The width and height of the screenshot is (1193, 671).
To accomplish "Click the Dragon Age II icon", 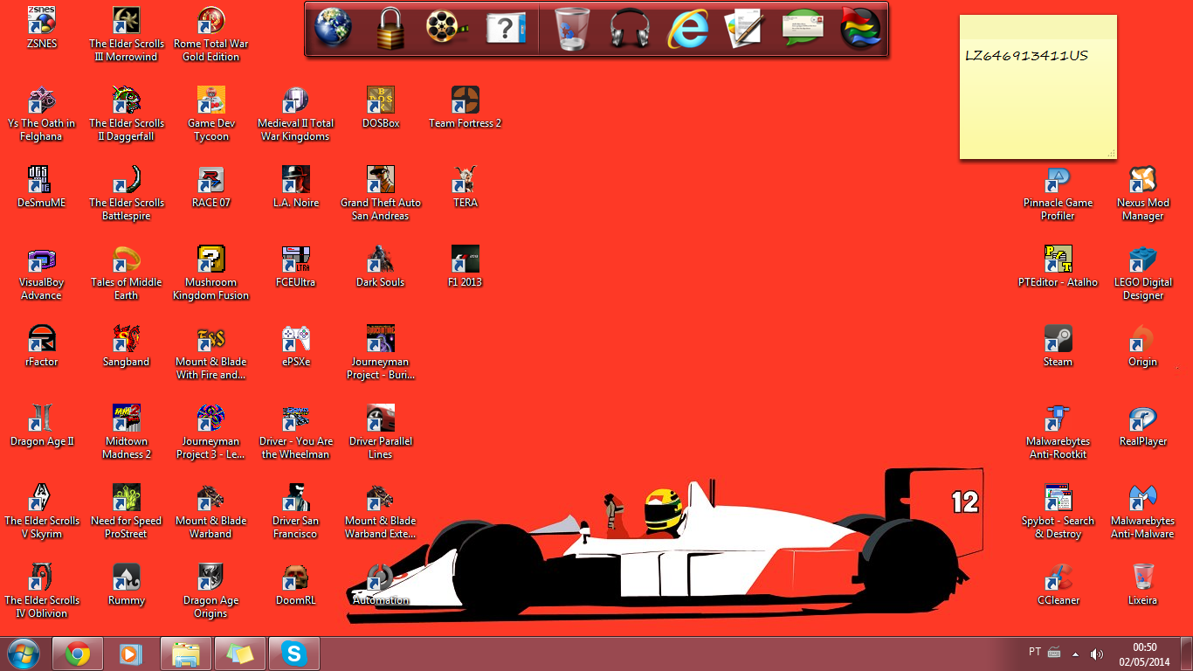I will click(x=41, y=418).
